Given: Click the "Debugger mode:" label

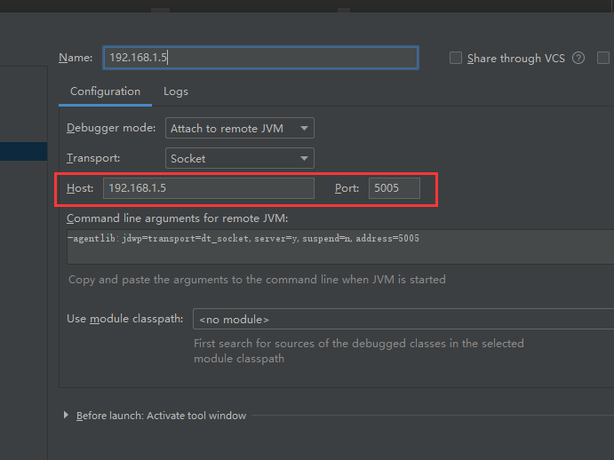Looking at the screenshot, I should [x=111, y=129].
